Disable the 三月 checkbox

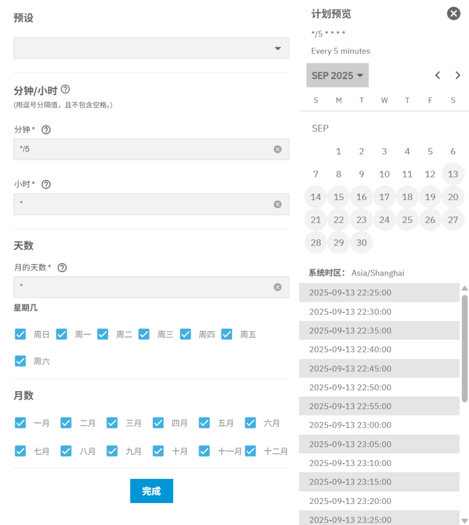pyautogui.click(x=112, y=423)
